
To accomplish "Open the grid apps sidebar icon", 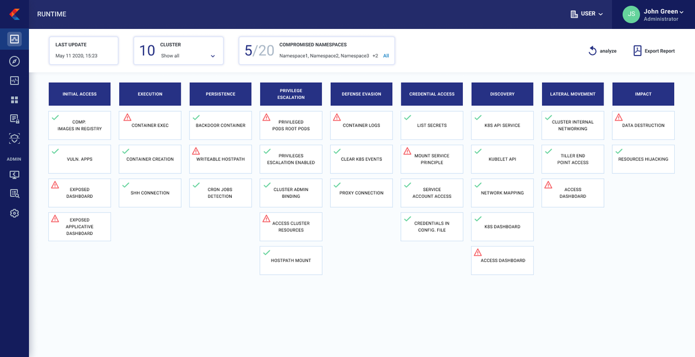I will [x=14, y=100].
